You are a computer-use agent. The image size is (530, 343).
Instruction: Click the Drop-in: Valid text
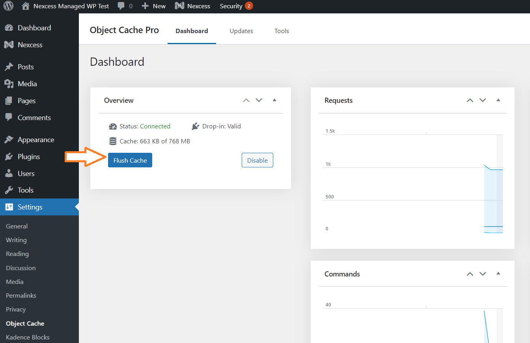pyautogui.click(x=221, y=126)
